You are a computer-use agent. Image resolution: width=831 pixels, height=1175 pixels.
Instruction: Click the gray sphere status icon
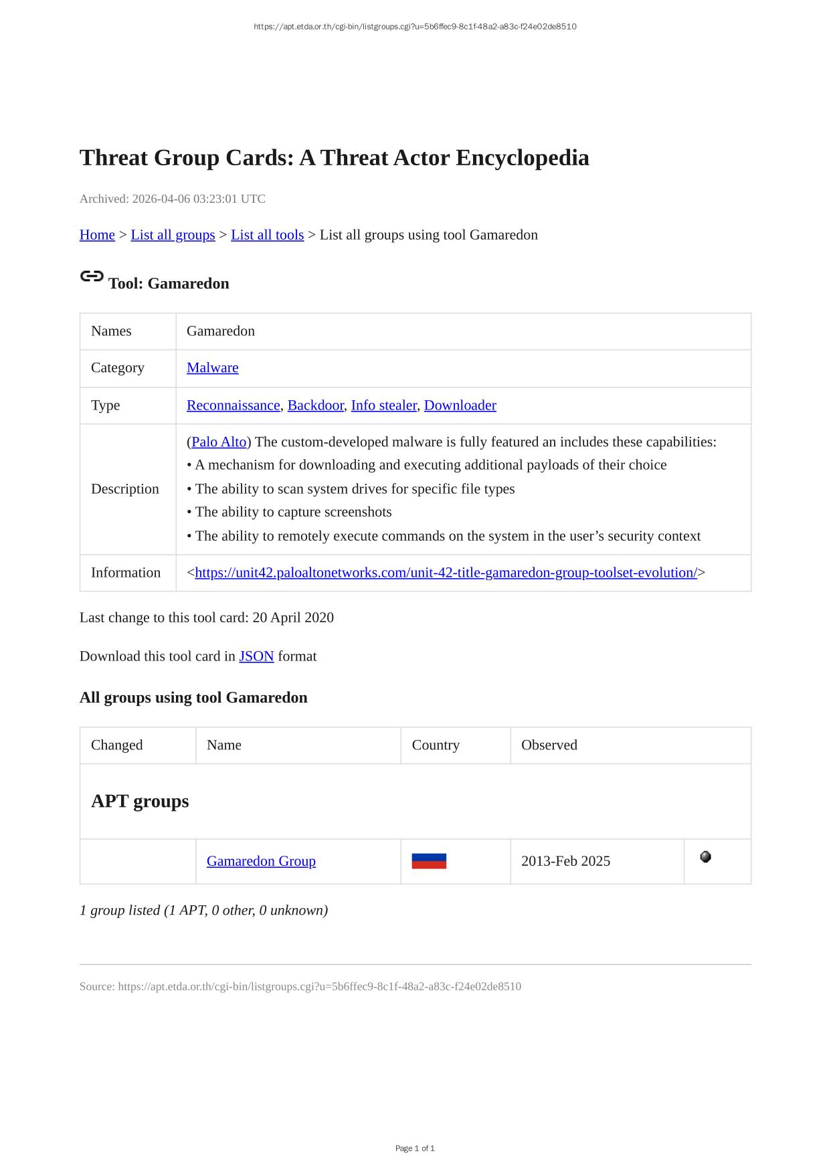pyautogui.click(x=705, y=857)
